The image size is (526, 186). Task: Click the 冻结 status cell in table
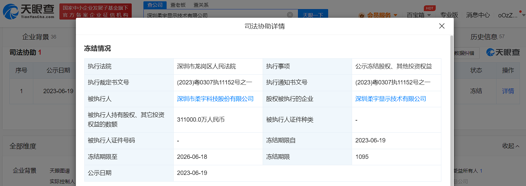pyautogui.click(x=476, y=91)
